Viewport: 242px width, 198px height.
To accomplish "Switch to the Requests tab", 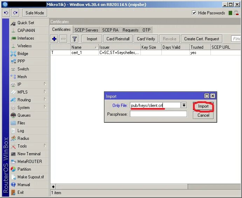I will tap(130, 30).
